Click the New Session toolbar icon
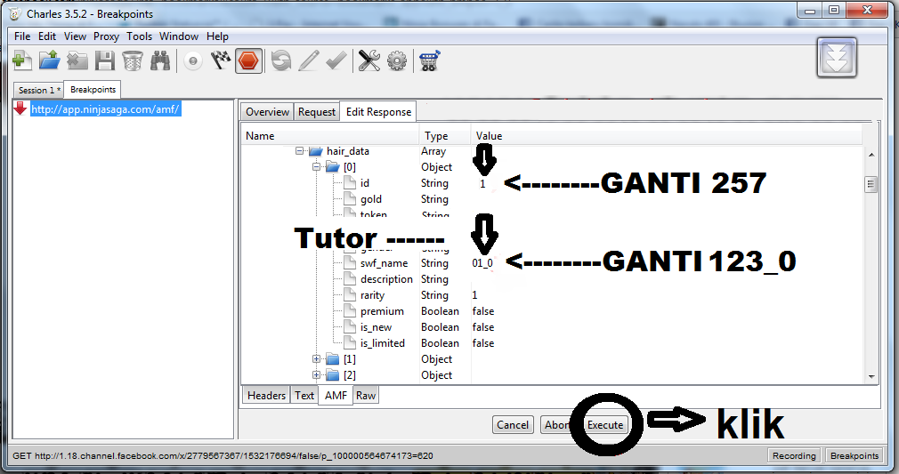This screenshot has width=899, height=474. [22, 60]
